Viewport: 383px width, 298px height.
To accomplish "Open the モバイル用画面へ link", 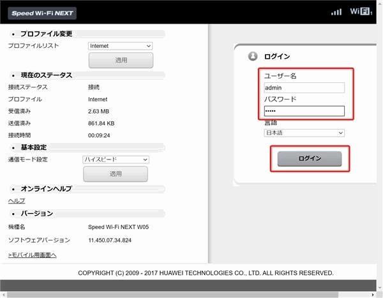I will 33,255.
